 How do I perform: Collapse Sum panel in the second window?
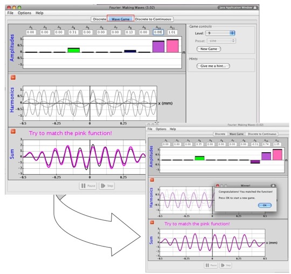coord(152,222)
